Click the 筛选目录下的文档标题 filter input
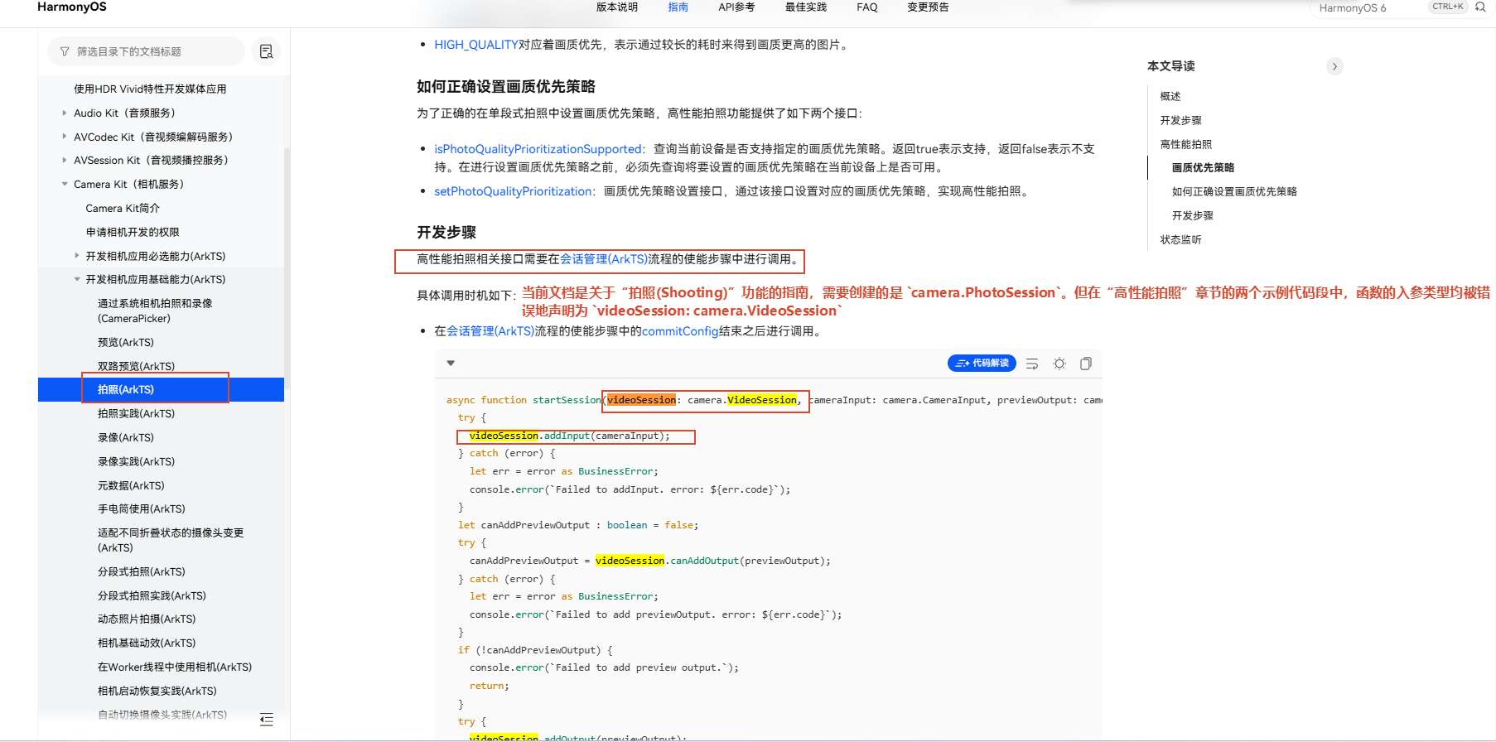The image size is (1496, 742). pyautogui.click(x=146, y=51)
